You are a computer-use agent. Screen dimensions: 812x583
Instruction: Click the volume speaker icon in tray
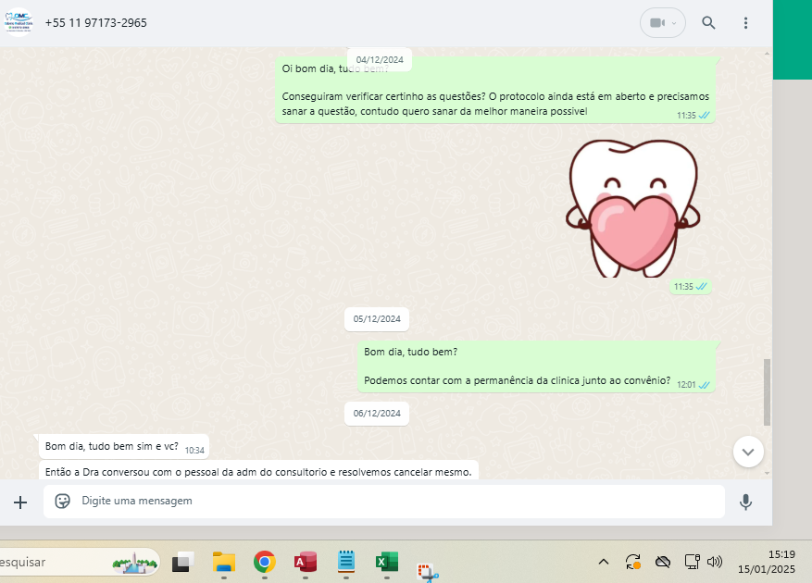(715, 562)
